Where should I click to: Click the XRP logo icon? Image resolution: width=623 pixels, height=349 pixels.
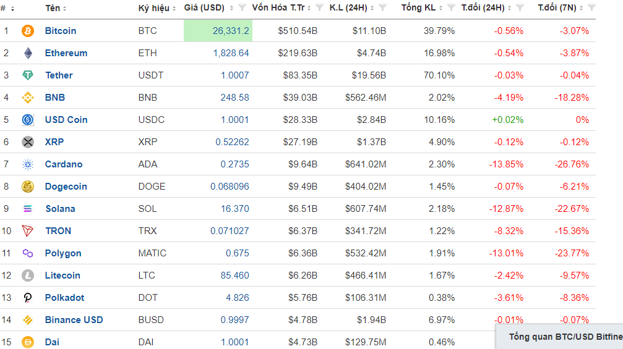point(28,141)
